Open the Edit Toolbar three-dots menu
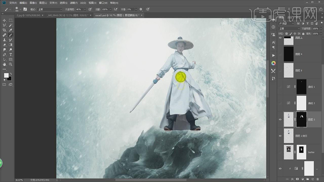The width and height of the screenshot is (324, 182). point(4,69)
